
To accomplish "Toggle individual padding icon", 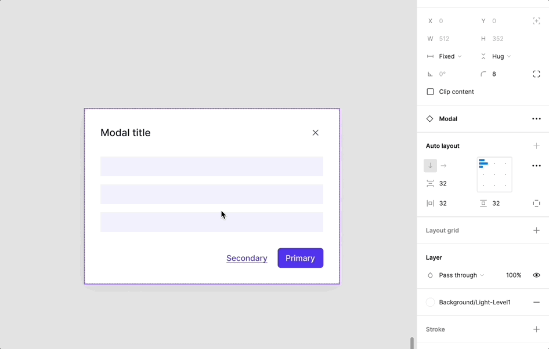I will click(536, 203).
